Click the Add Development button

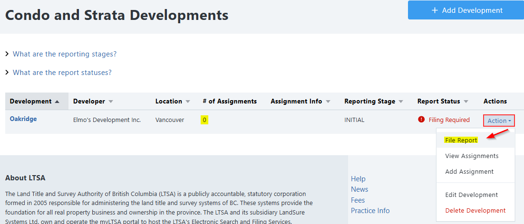tap(466, 10)
